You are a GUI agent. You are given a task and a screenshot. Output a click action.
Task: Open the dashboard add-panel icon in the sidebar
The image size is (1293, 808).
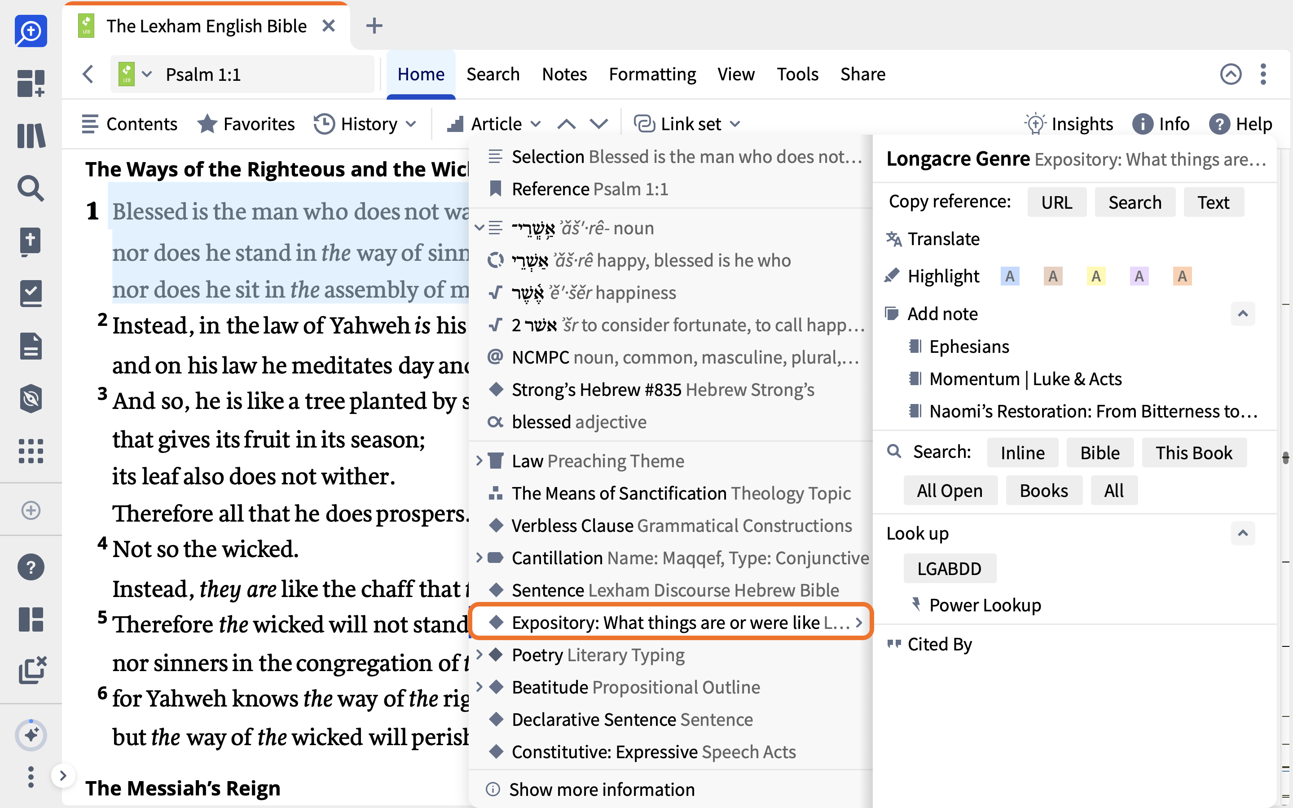click(x=31, y=83)
